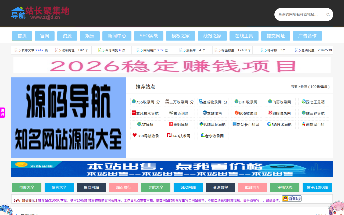Click the 总访问量 purple folder icon
The width and height of the screenshot is (344, 215).
[x=298, y=50]
